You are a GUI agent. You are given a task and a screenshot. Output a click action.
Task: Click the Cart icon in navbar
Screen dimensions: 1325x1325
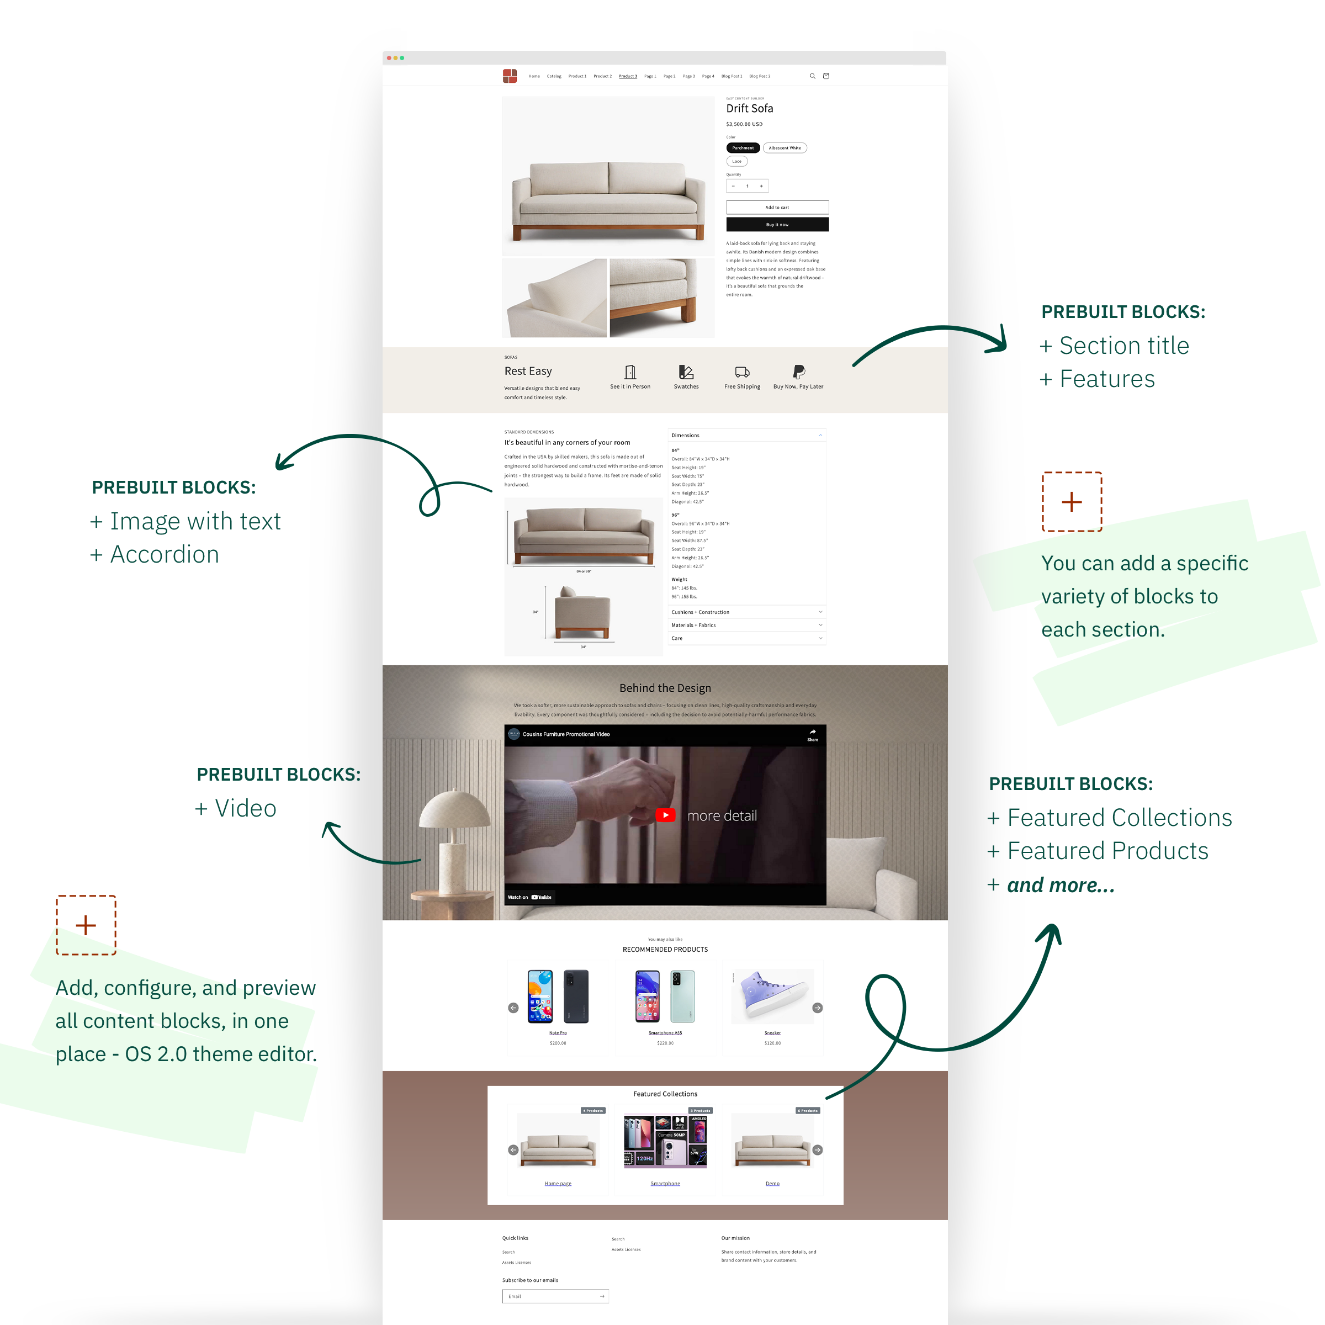[x=828, y=76]
